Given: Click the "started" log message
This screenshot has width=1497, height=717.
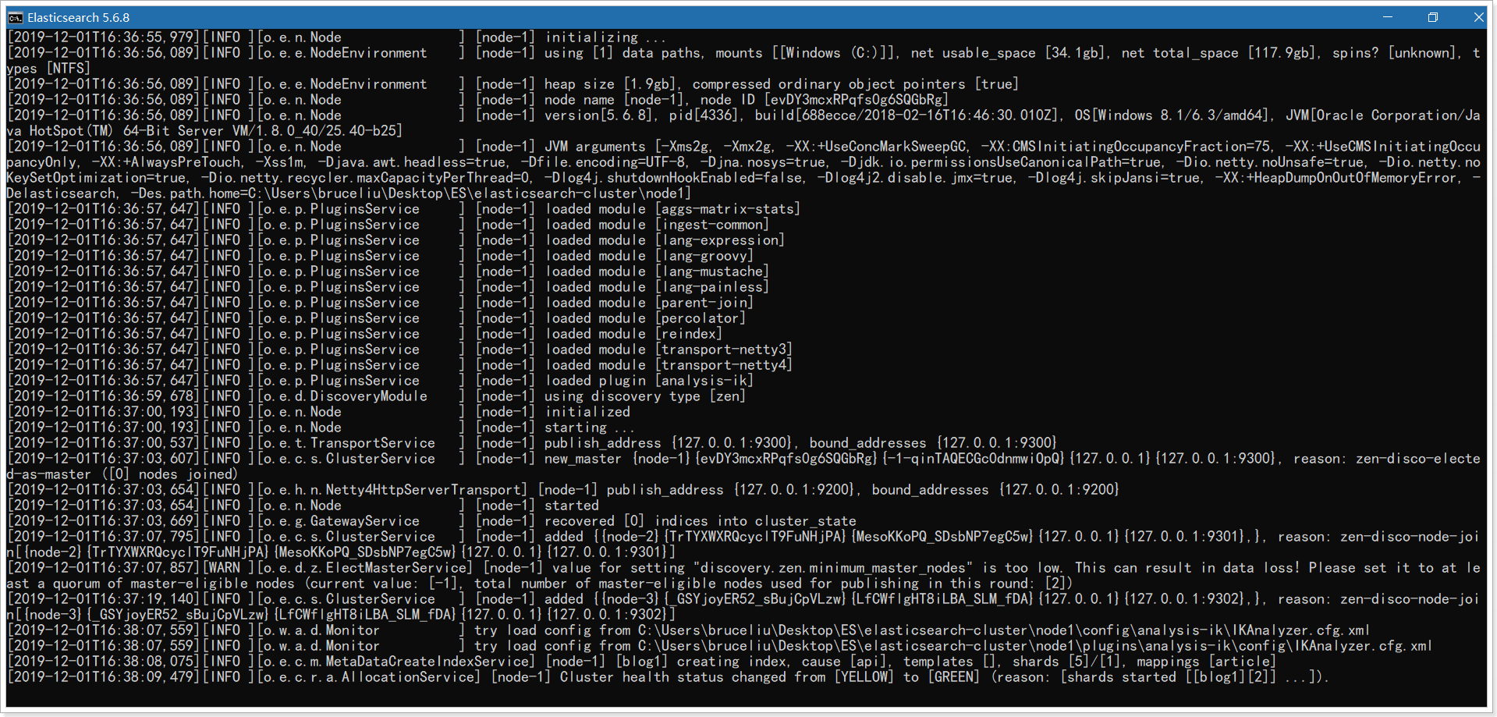Looking at the screenshot, I should pos(571,506).
